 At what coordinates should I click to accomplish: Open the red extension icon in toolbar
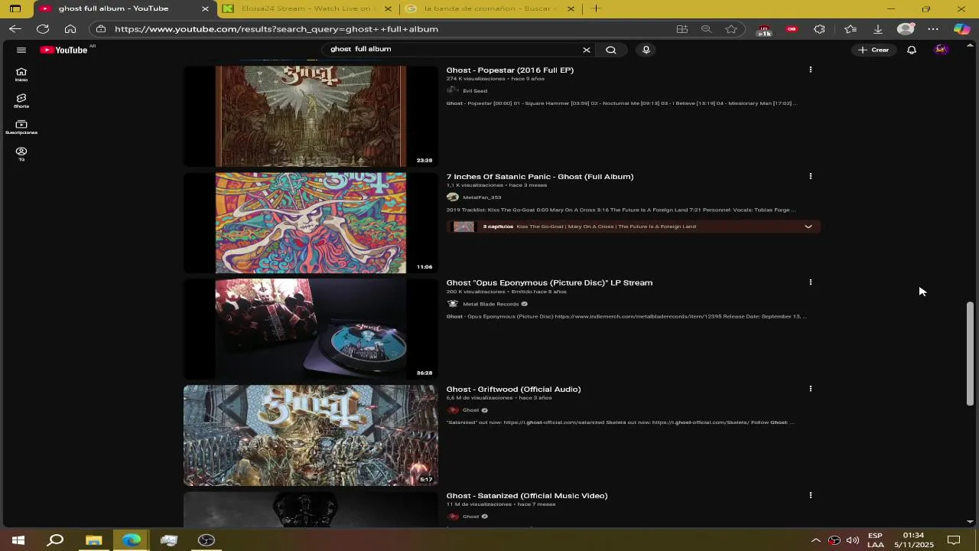coord(792,29)
